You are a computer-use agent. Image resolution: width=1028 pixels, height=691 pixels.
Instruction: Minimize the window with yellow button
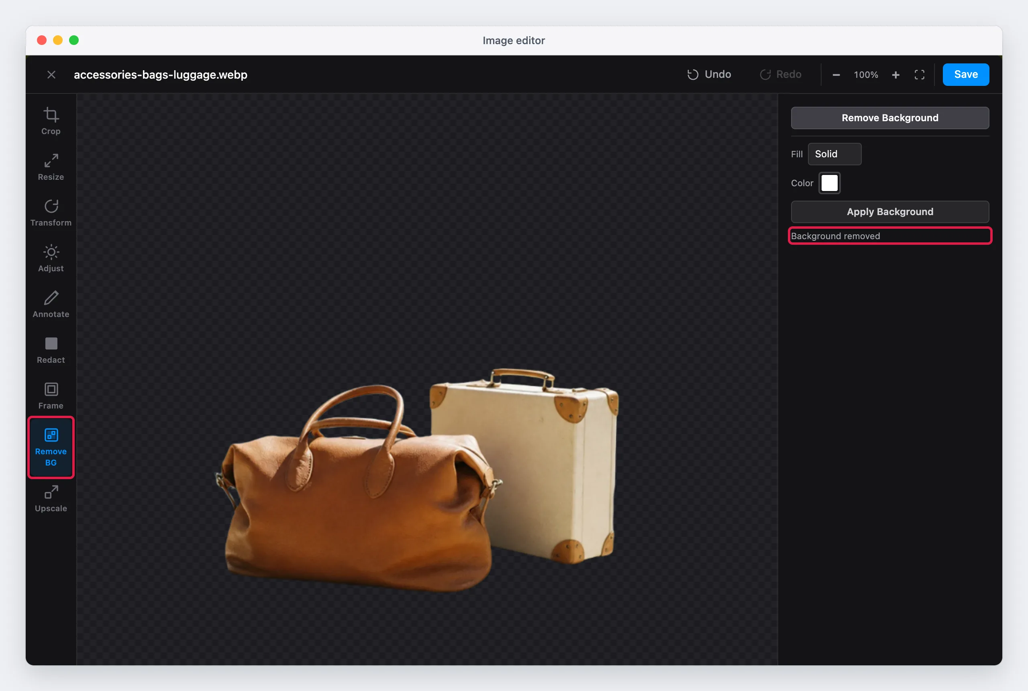(x=58, y=40)
